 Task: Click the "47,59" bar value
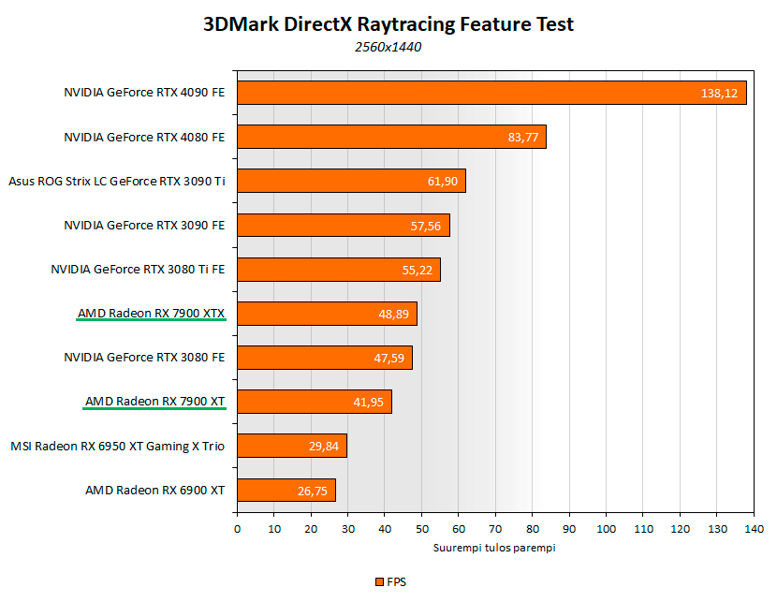pyautogui.click(x=389, y=359)
